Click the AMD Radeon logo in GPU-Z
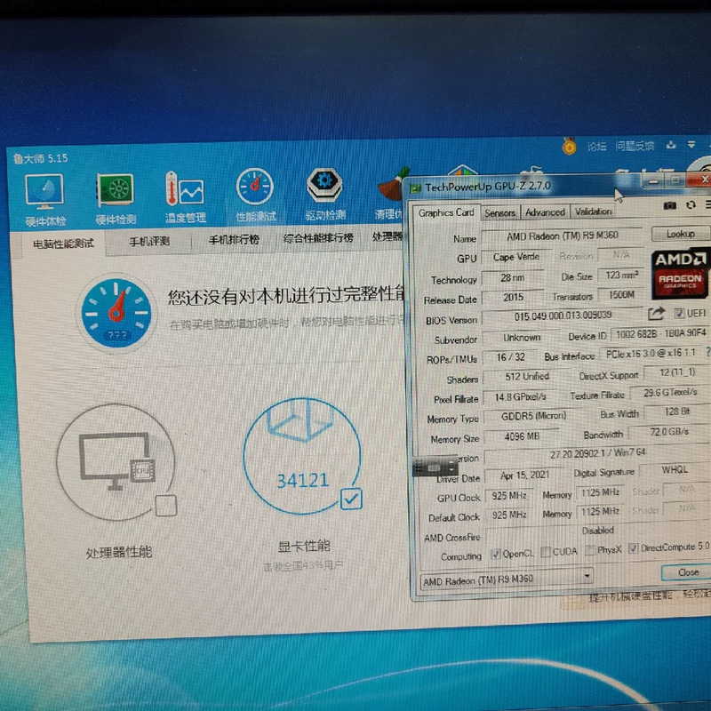 click(x=679, y=274)
